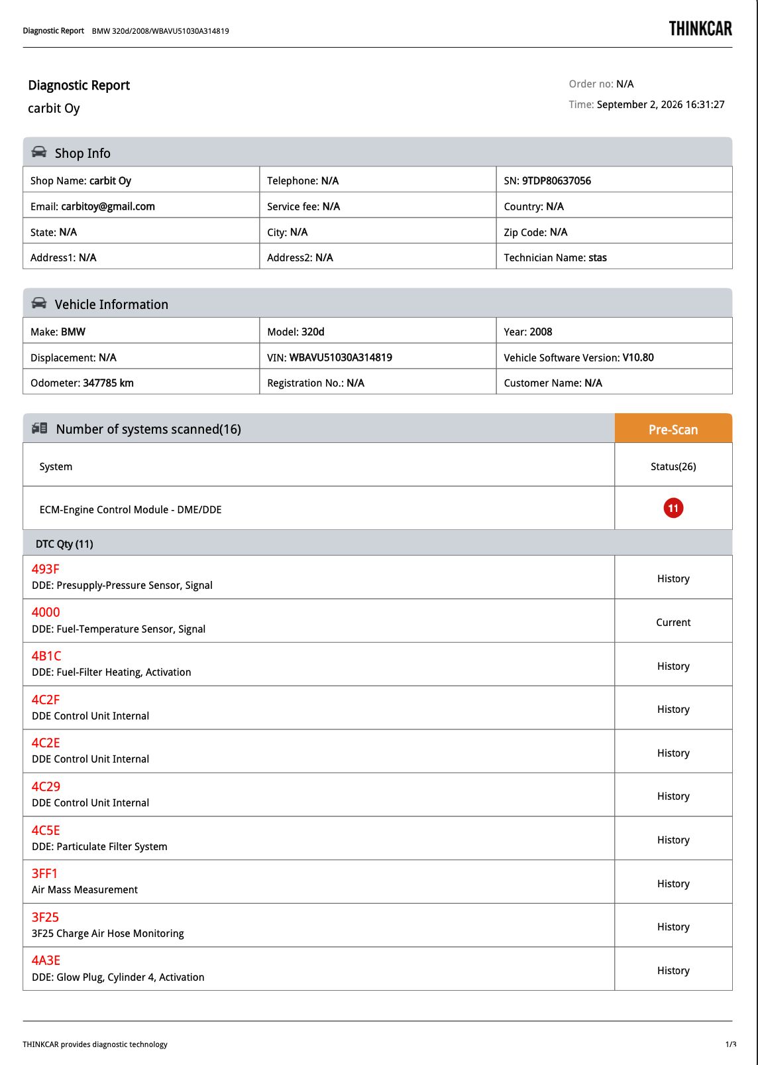The image size is (758, 1065).
Task: Click the red 3F25 fault code heading
Action: [x=45, y=917]
